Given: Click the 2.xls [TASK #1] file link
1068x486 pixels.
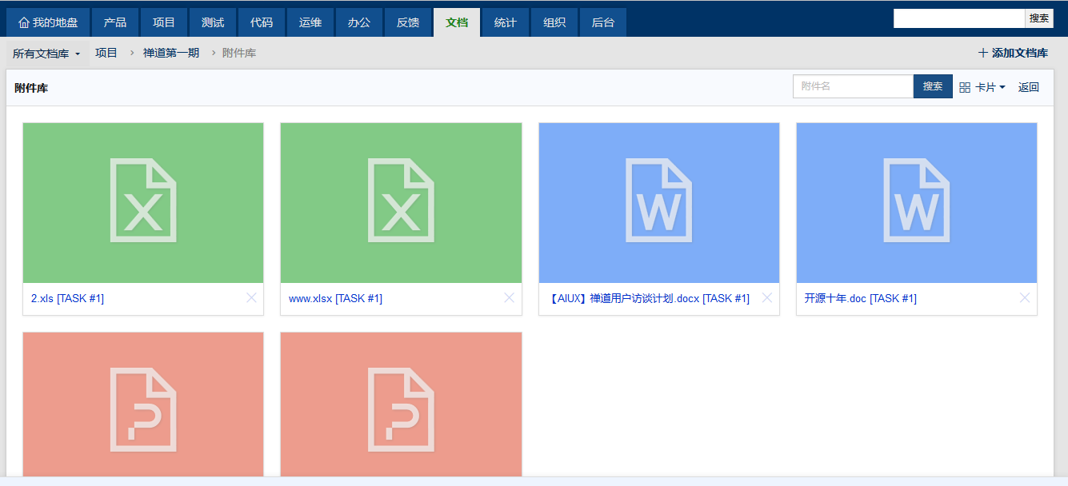Looking at the screenshot, I should pyautogui.click(x=68, y=298).
